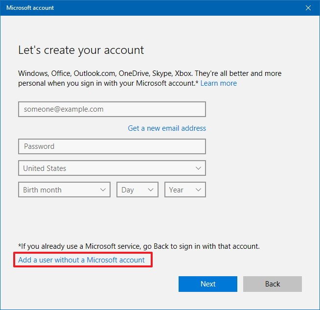This screenshot has width=320, height=310.
Task: Click into the Password field
Action: pos(112,146)
